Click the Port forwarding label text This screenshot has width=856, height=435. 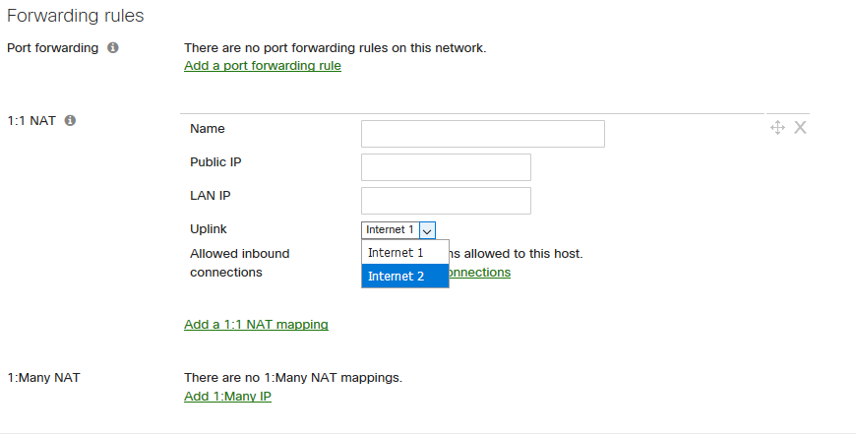[52, 48]
